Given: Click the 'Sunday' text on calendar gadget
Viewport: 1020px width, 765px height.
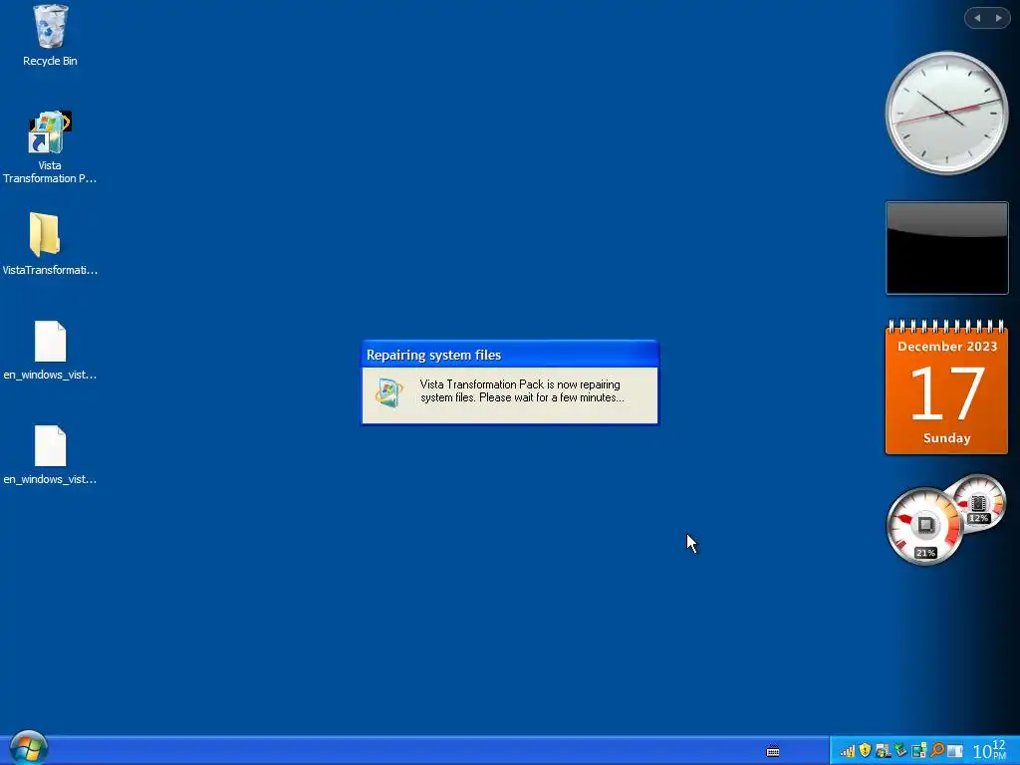Looking at the screenshot, I should click(x=946, y=438).
